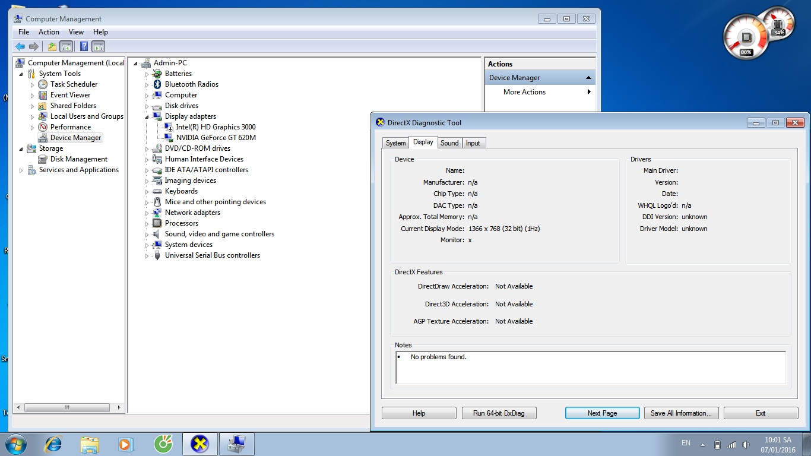
Task: Click Save All Information button
Action: point(682,413)
